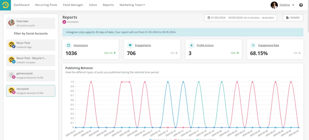Click the getrecurpost avatar icon
309x140 pixels.
click(12, 75)
